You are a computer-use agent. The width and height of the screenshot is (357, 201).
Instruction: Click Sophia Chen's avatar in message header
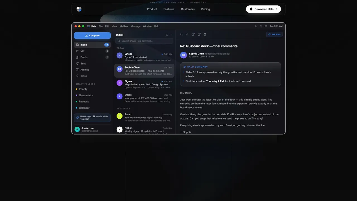pyautogui.click(x=184, y=55)
